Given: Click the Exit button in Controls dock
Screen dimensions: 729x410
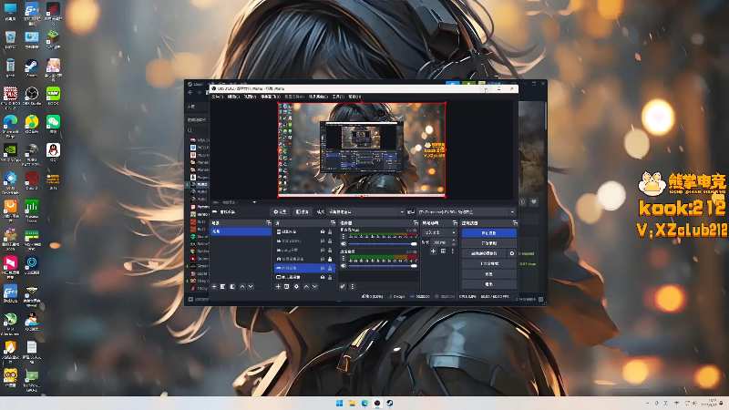Looking at the screenshot, I should pos(488,283).
